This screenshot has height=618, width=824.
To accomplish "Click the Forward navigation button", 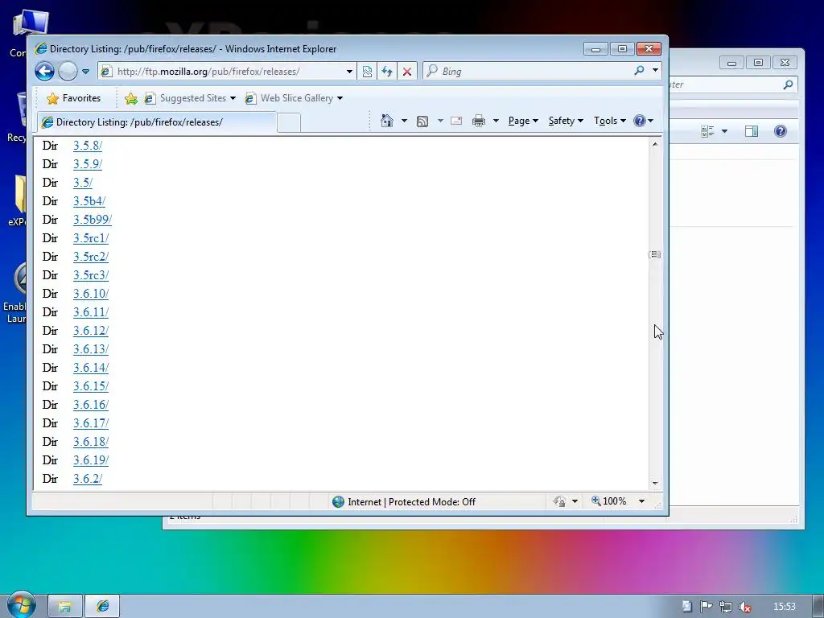I will point(68,71).
